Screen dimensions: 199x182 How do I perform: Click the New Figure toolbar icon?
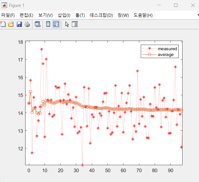click(x=3, y=24)
